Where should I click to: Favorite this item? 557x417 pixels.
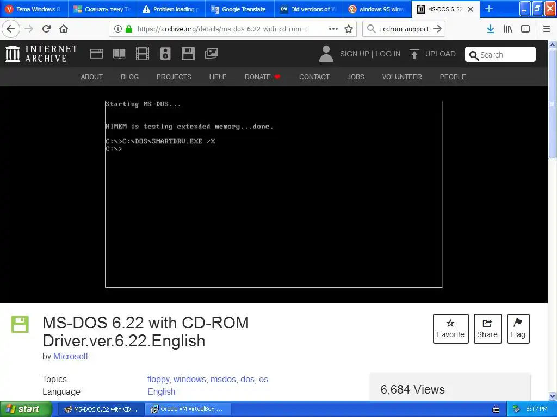coord(450,328)
